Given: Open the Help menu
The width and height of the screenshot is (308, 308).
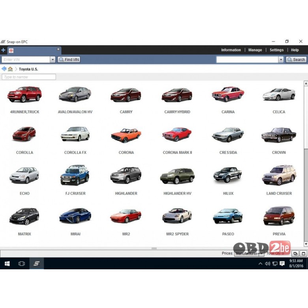Looking at the screenshot, I should 295,50.
